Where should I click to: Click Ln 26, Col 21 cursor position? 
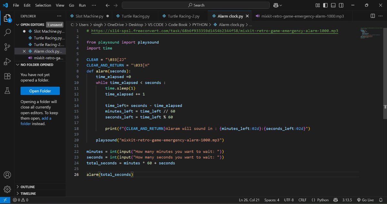pos(249,200)
